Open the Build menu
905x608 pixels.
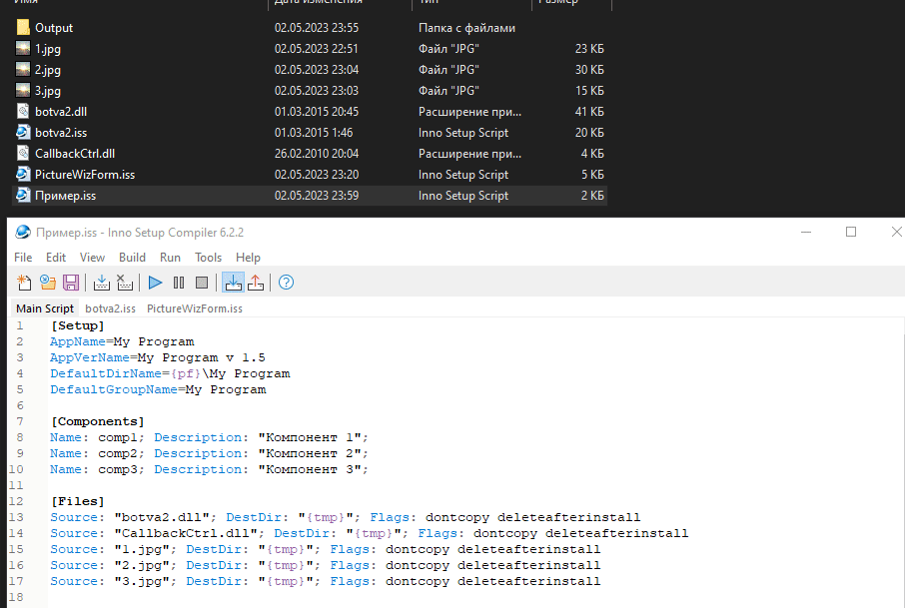point(132,258)
